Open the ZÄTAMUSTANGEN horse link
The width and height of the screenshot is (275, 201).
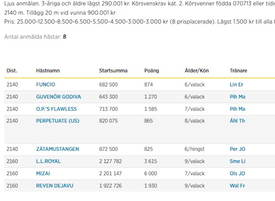[58, 149]
